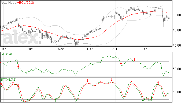
Task: Click the Akzo Nobel chart title
Action: point(9,3)
